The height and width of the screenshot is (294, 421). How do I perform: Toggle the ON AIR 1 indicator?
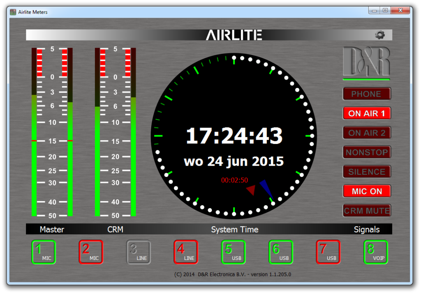tap(367, 113)
